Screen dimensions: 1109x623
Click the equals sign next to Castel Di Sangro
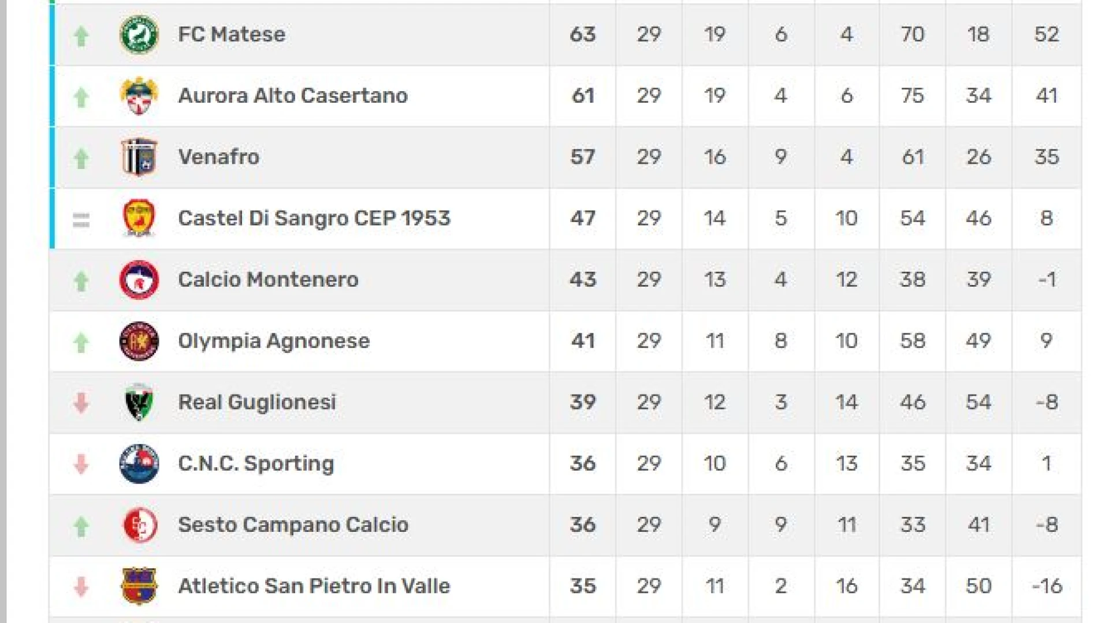[x=81, y=220]
